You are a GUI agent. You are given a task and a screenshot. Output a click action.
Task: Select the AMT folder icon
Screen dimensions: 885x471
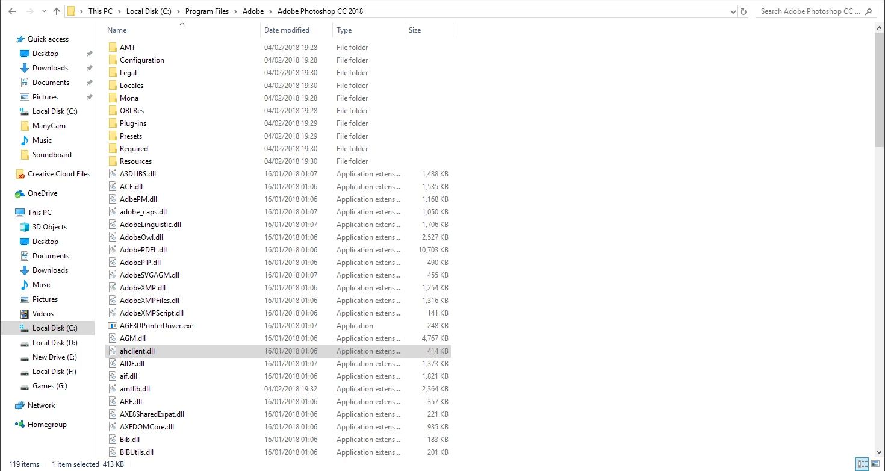coord(113,48)
